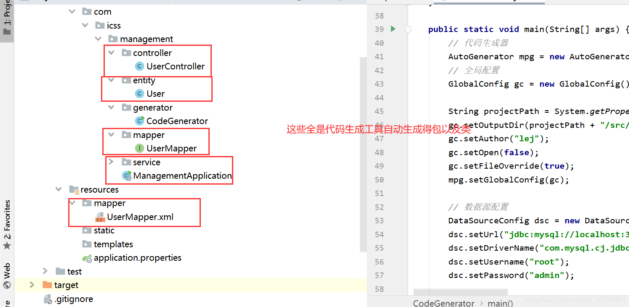Select UserMapper interface tree item
Viewport: 629px width, 307px height.
click(x=171, y=148)
